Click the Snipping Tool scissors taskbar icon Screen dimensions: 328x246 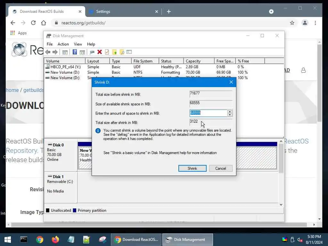coord(102,240)
